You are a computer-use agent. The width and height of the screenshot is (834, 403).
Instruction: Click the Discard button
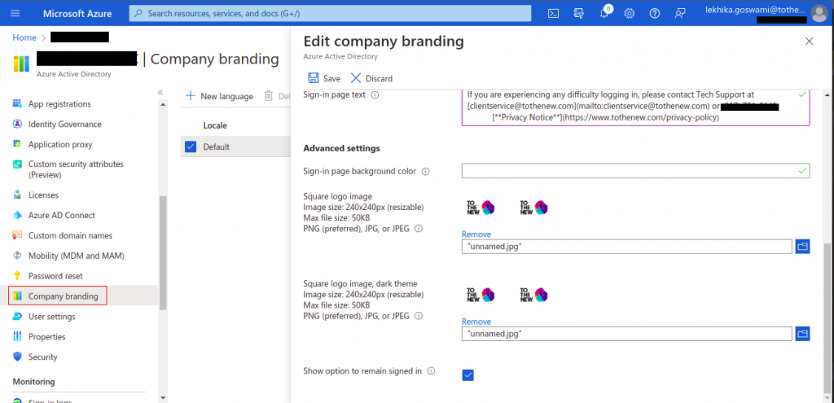tap(371, 78)
